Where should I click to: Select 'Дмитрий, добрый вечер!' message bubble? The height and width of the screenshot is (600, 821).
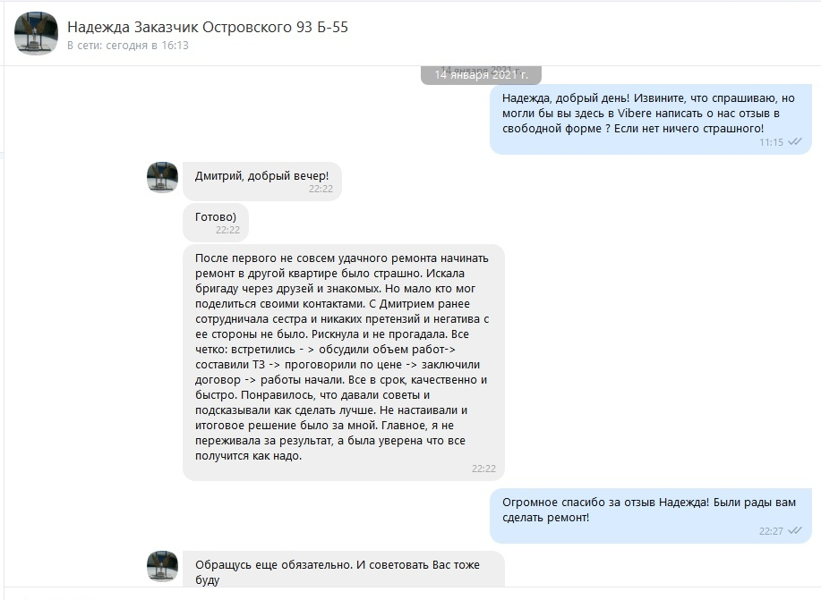[x=262, y=181]
